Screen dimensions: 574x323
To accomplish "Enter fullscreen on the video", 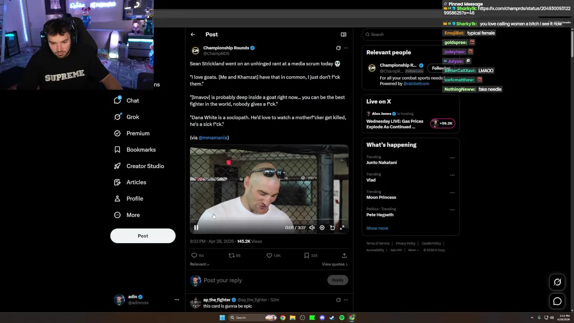I will [342, 227].
